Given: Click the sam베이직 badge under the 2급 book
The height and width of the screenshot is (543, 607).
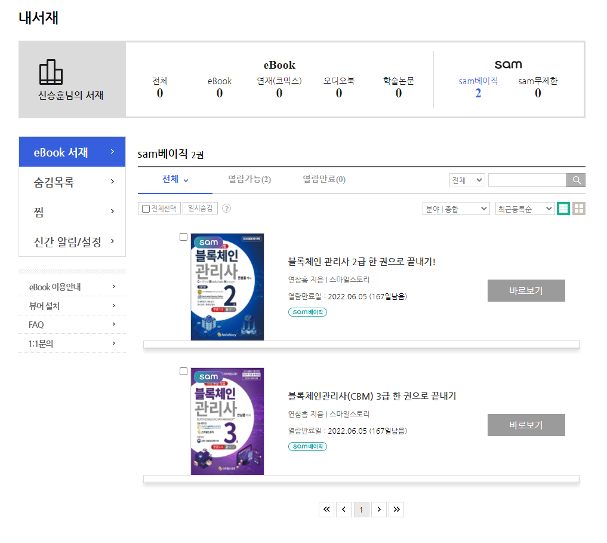Looking at the screenshot, I should tap(308, 312).
